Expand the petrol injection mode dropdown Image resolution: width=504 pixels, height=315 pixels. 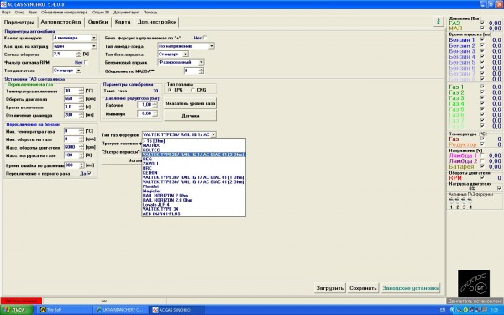[201, 62]
